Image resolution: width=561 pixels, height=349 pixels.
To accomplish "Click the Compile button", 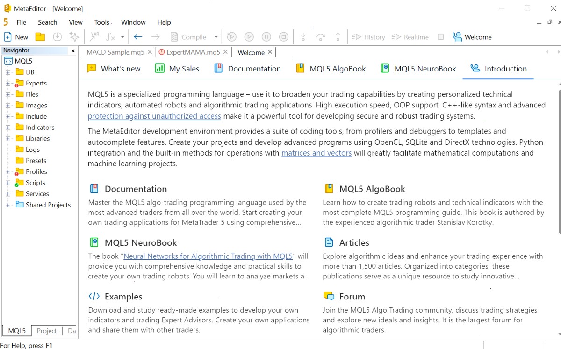I will (188, 37).
